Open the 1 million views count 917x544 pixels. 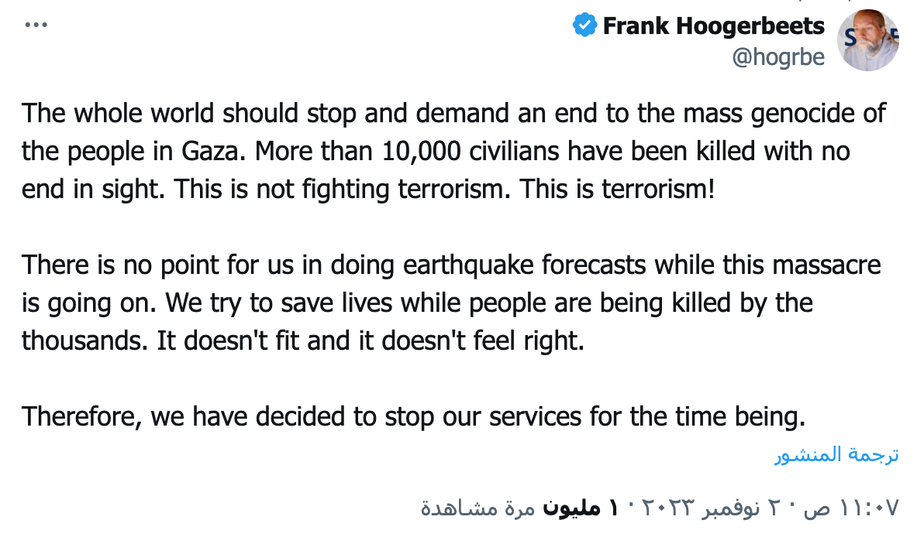(581, 508)
